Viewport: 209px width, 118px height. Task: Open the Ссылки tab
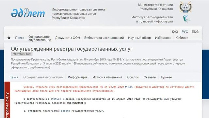[x=133, y=77]
